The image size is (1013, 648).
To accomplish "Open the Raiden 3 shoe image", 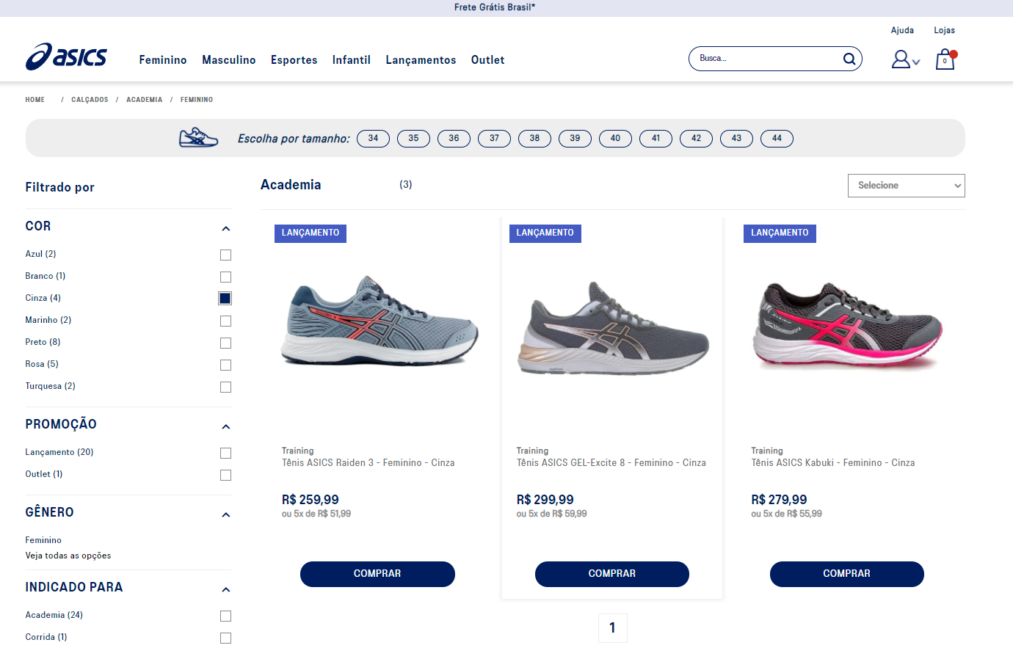I will tap(379, 321).
